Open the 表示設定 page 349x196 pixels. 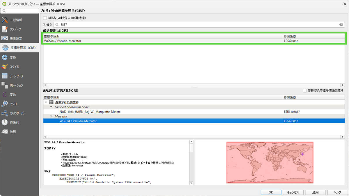click(x=19, y=39)
